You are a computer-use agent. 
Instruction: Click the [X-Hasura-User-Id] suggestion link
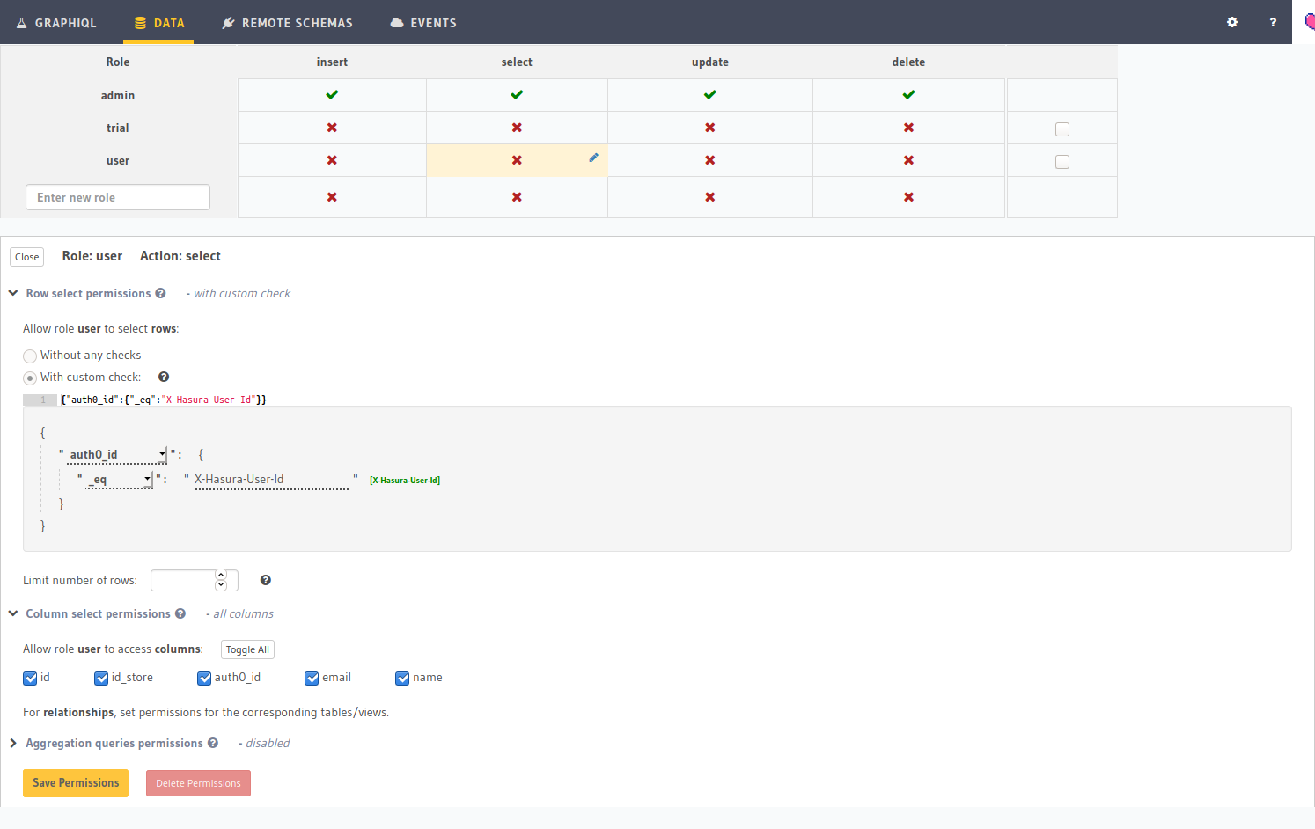click(x=405, y=481)
